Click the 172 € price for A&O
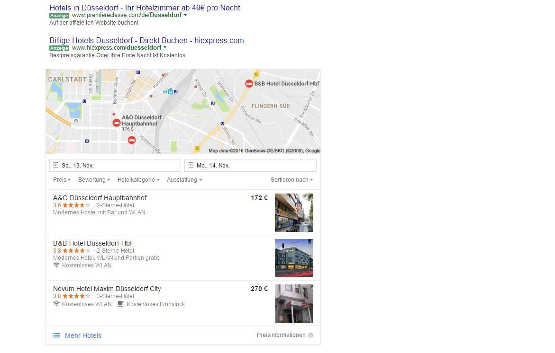The image size is (555, 353). [259, 198]
